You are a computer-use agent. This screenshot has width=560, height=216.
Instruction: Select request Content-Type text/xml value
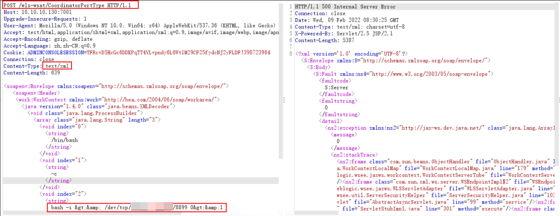coord(57,66)
